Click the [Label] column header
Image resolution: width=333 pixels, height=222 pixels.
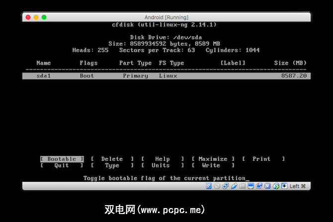point(233,63)
